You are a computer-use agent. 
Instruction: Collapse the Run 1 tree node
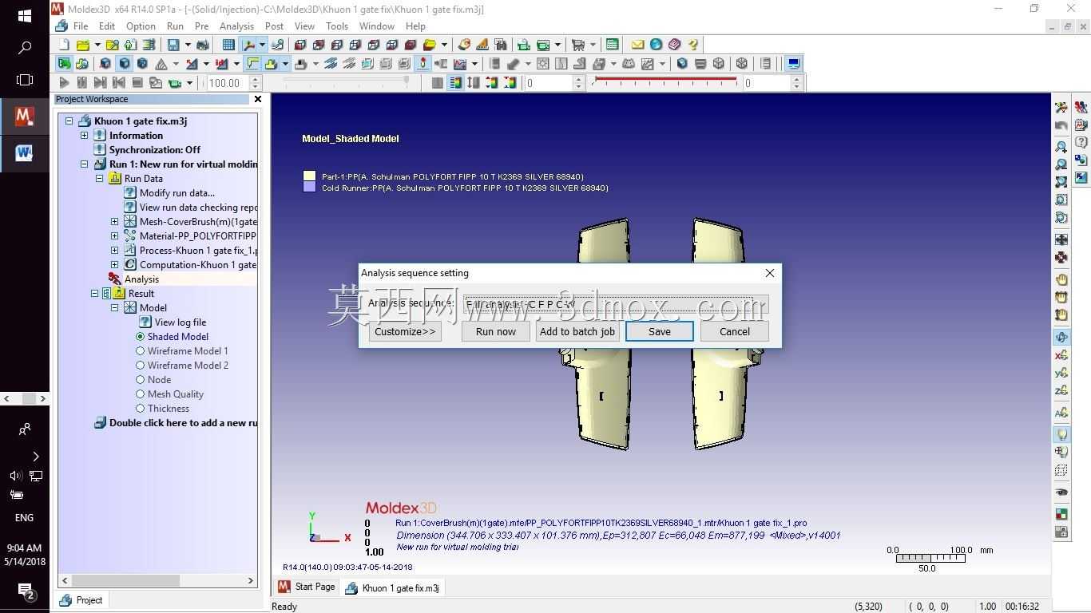coord(84,164)
